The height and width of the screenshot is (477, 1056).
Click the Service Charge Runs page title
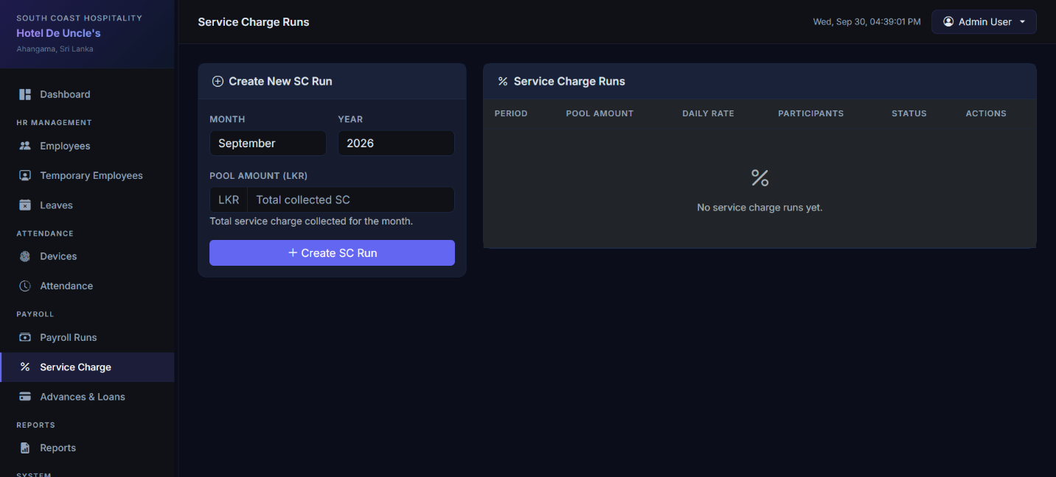click(x=254, y=22)
